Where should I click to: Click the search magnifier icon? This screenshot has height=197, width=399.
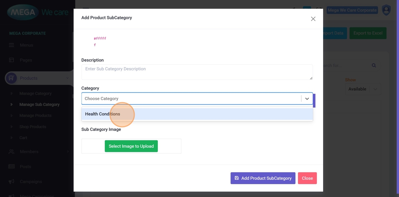pyautogui.click(x=374, y=66)
